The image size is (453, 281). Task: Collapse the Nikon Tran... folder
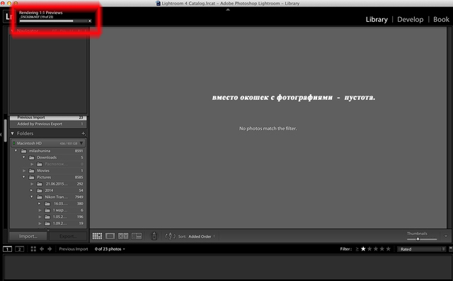(x=31, y=197)
